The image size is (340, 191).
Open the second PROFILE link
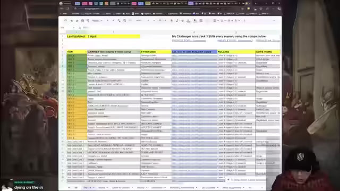point(235,40)
